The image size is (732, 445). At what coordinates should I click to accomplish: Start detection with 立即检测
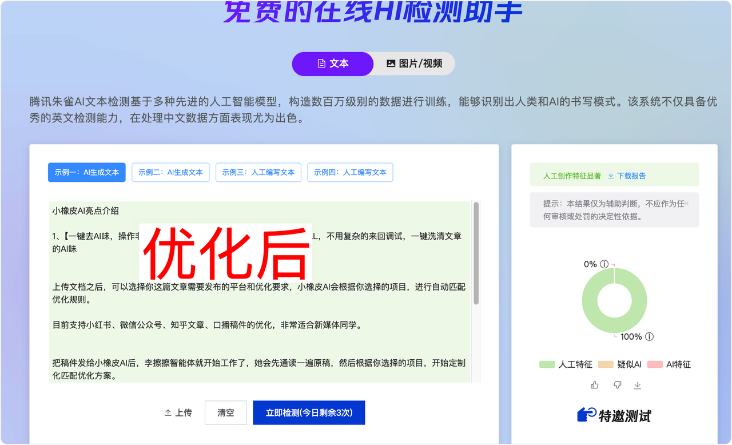[309, 412]
